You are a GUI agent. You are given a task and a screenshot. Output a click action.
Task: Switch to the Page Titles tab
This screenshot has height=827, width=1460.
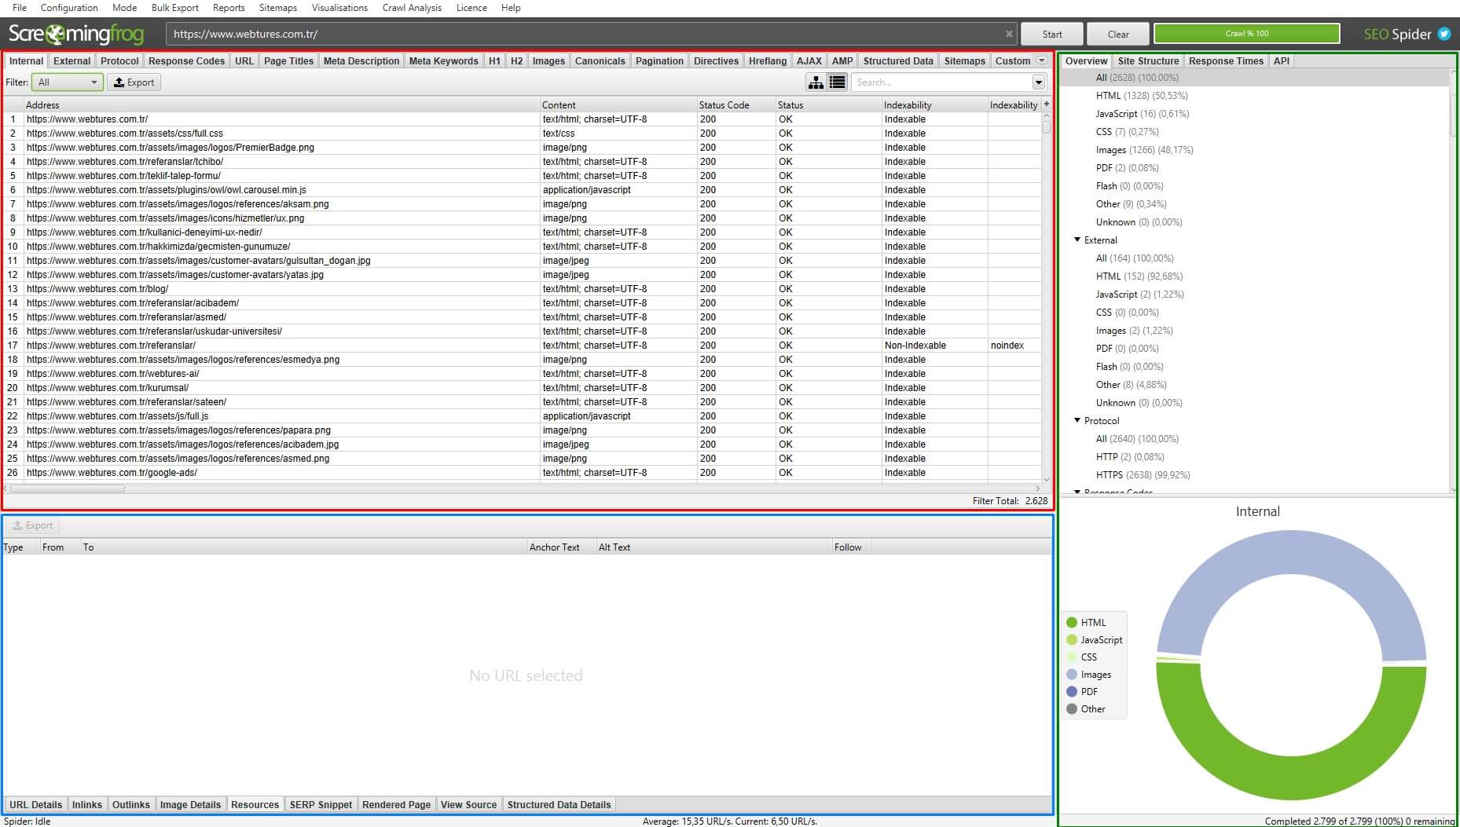point(288,60)
